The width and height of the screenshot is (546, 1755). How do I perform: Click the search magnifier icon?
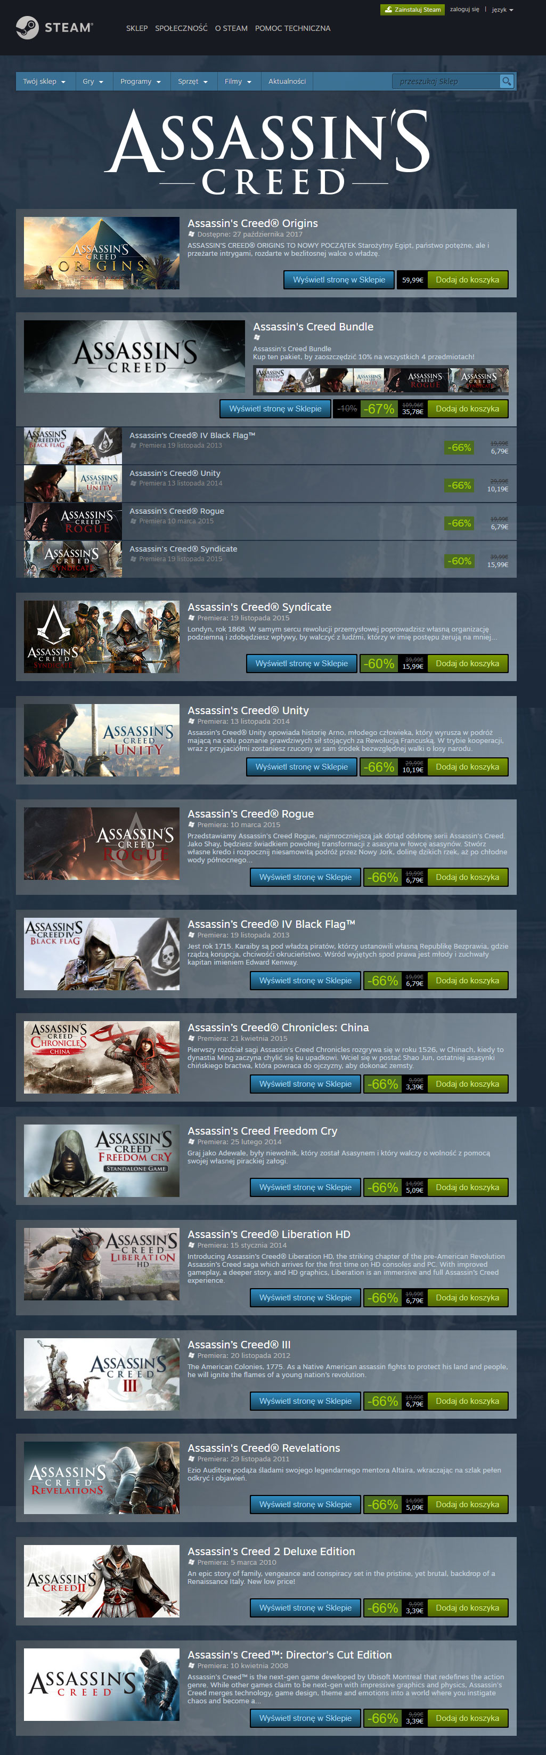tap(506, 81)
